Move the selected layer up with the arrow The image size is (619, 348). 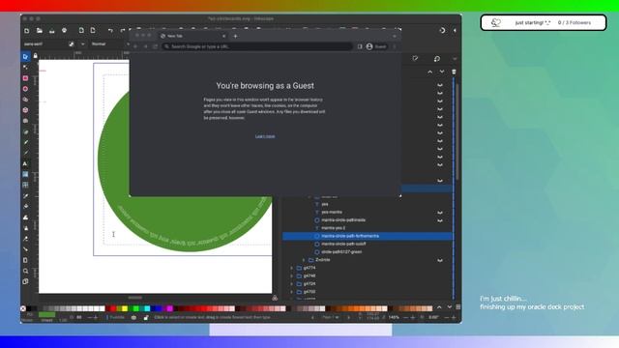click(x=429, y=72)
